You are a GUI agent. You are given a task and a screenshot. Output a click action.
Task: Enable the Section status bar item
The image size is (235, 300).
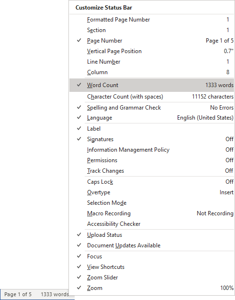pyautogui.click(x=152, y=30)
